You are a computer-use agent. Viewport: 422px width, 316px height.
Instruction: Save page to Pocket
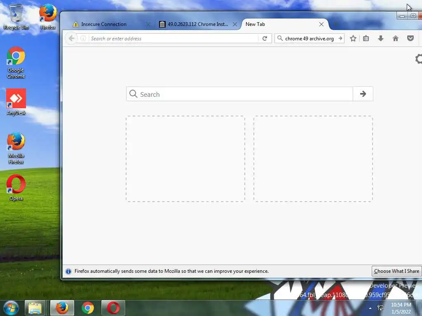(x=410, y=38)
